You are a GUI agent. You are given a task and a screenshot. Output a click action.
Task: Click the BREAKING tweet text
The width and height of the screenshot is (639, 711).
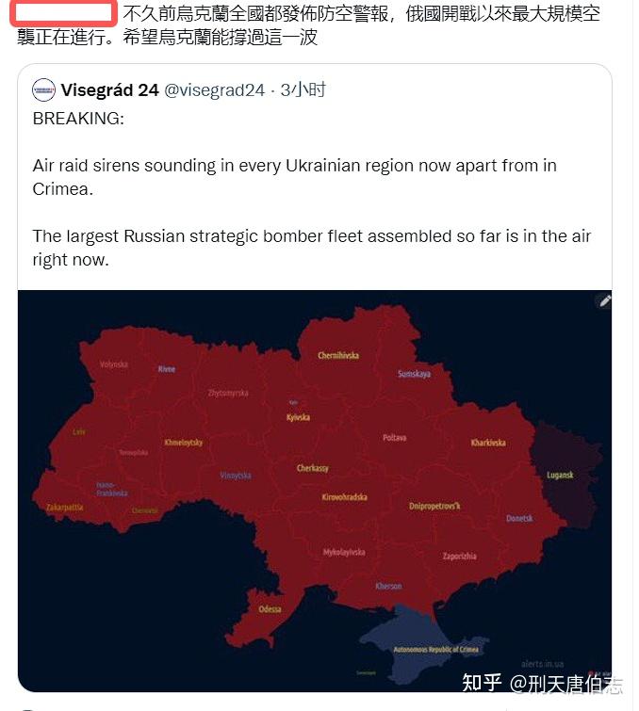click(78, 120)
